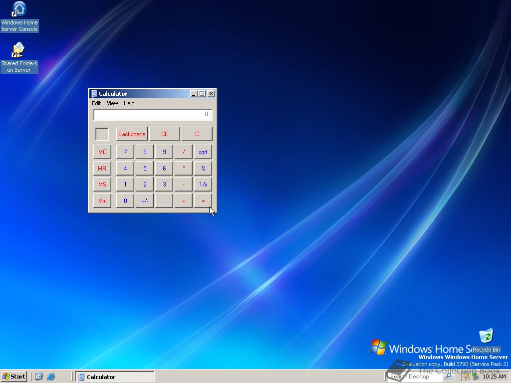Click digit 9 on Calculator
This screenshot has width=511, height=383.
(x=164, y=152)
